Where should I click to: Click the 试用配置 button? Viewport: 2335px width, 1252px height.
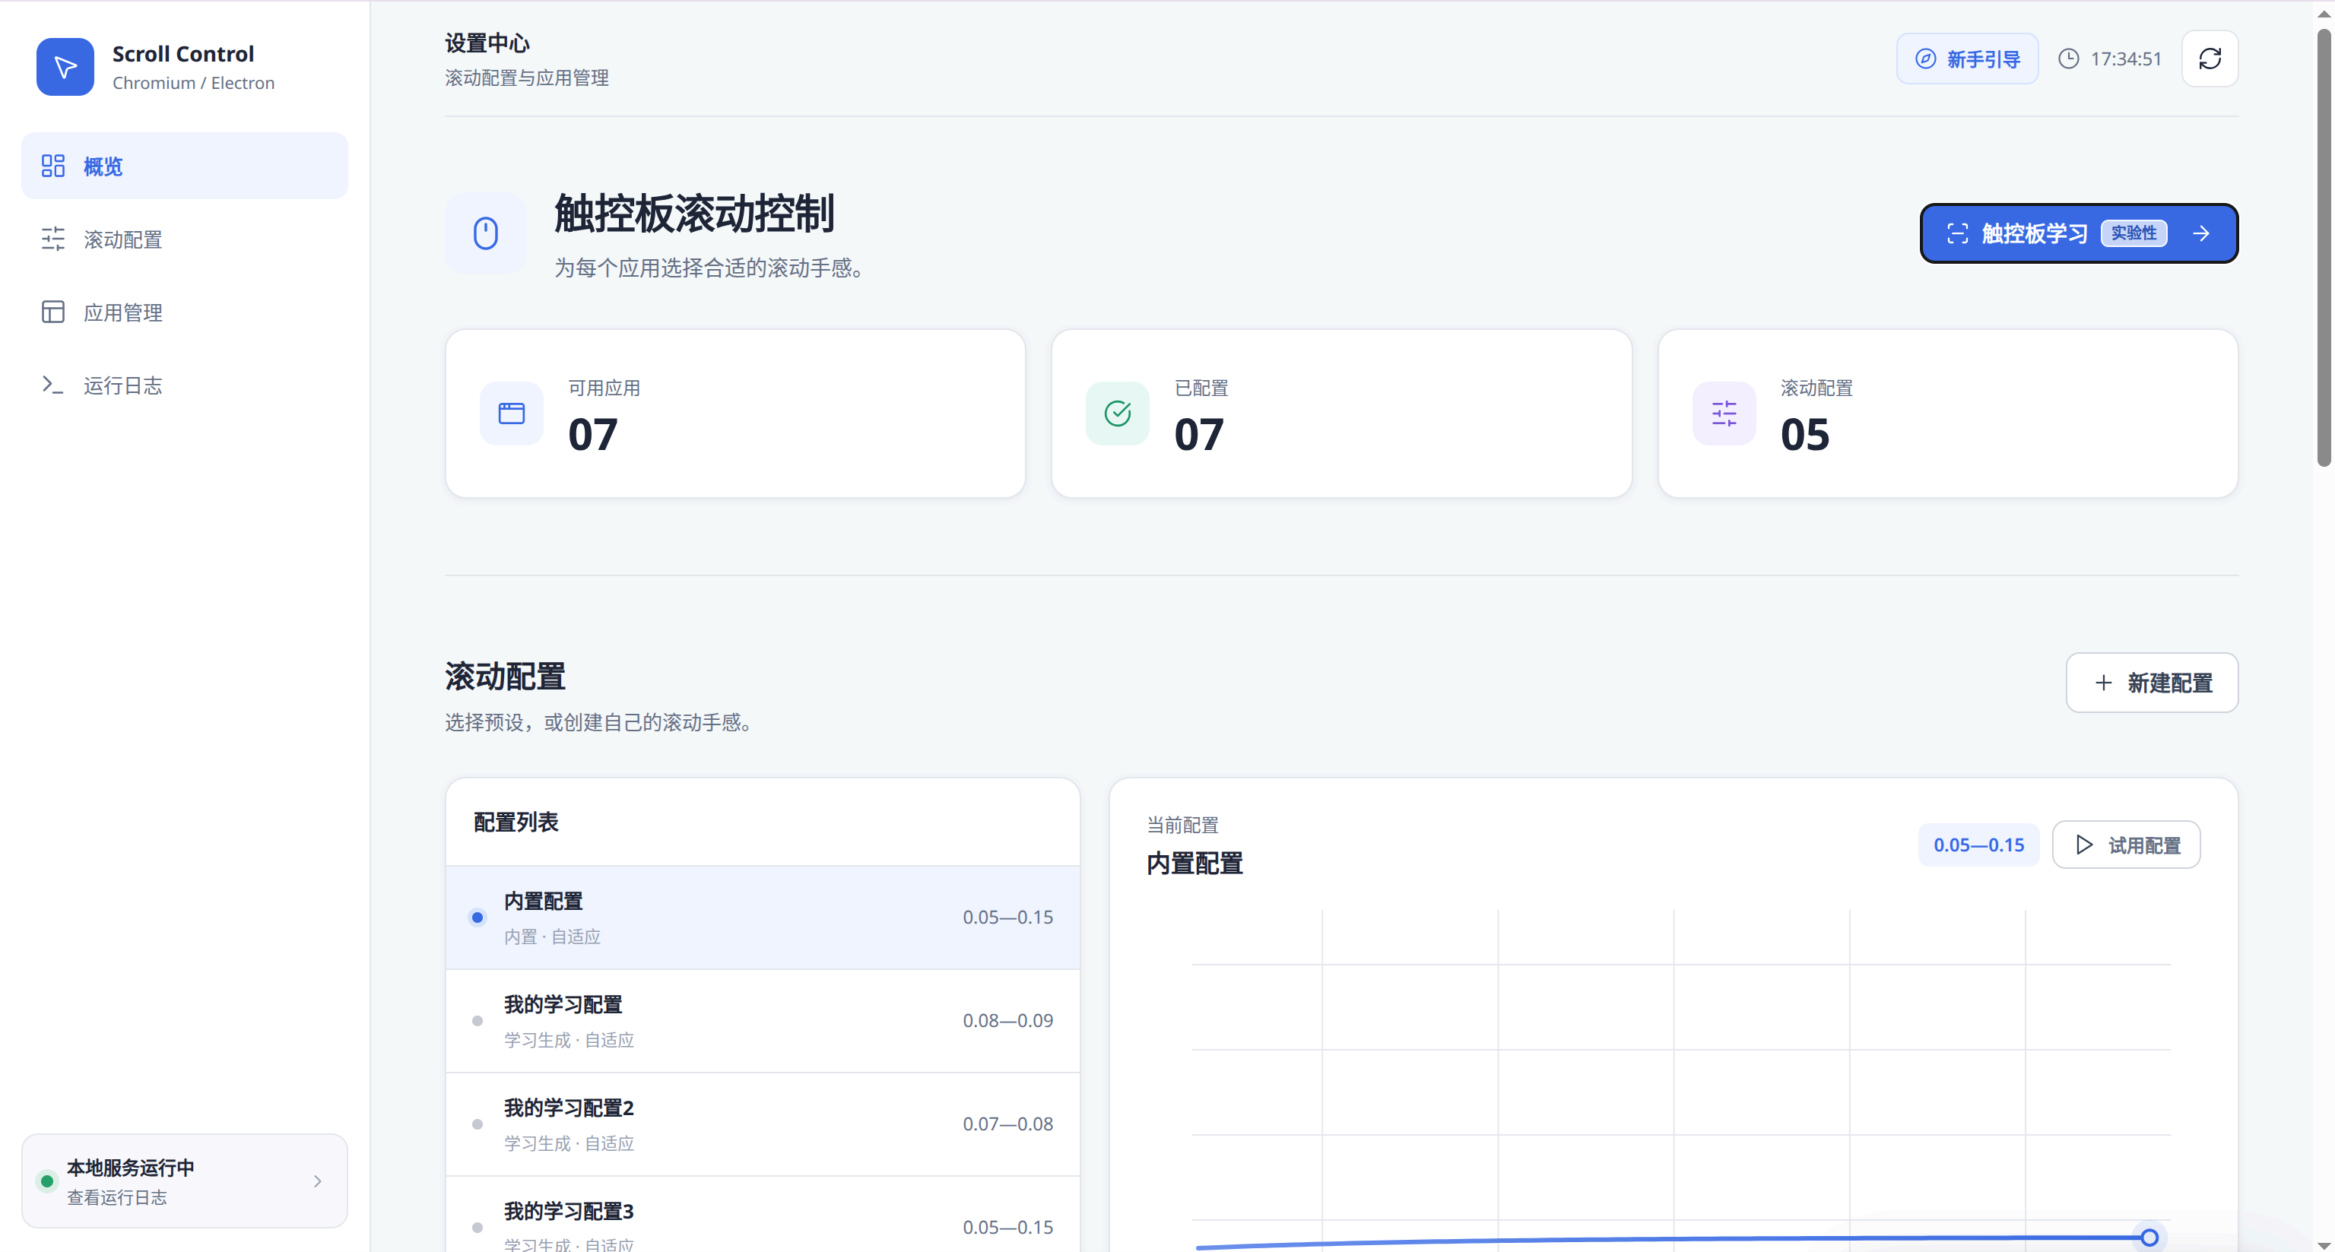tap(2126, 845)
